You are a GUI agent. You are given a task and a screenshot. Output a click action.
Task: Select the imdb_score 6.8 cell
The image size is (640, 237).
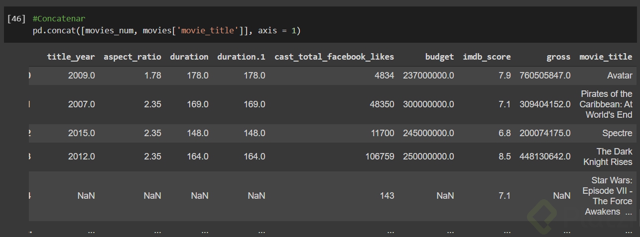click(x=505, y=133)
